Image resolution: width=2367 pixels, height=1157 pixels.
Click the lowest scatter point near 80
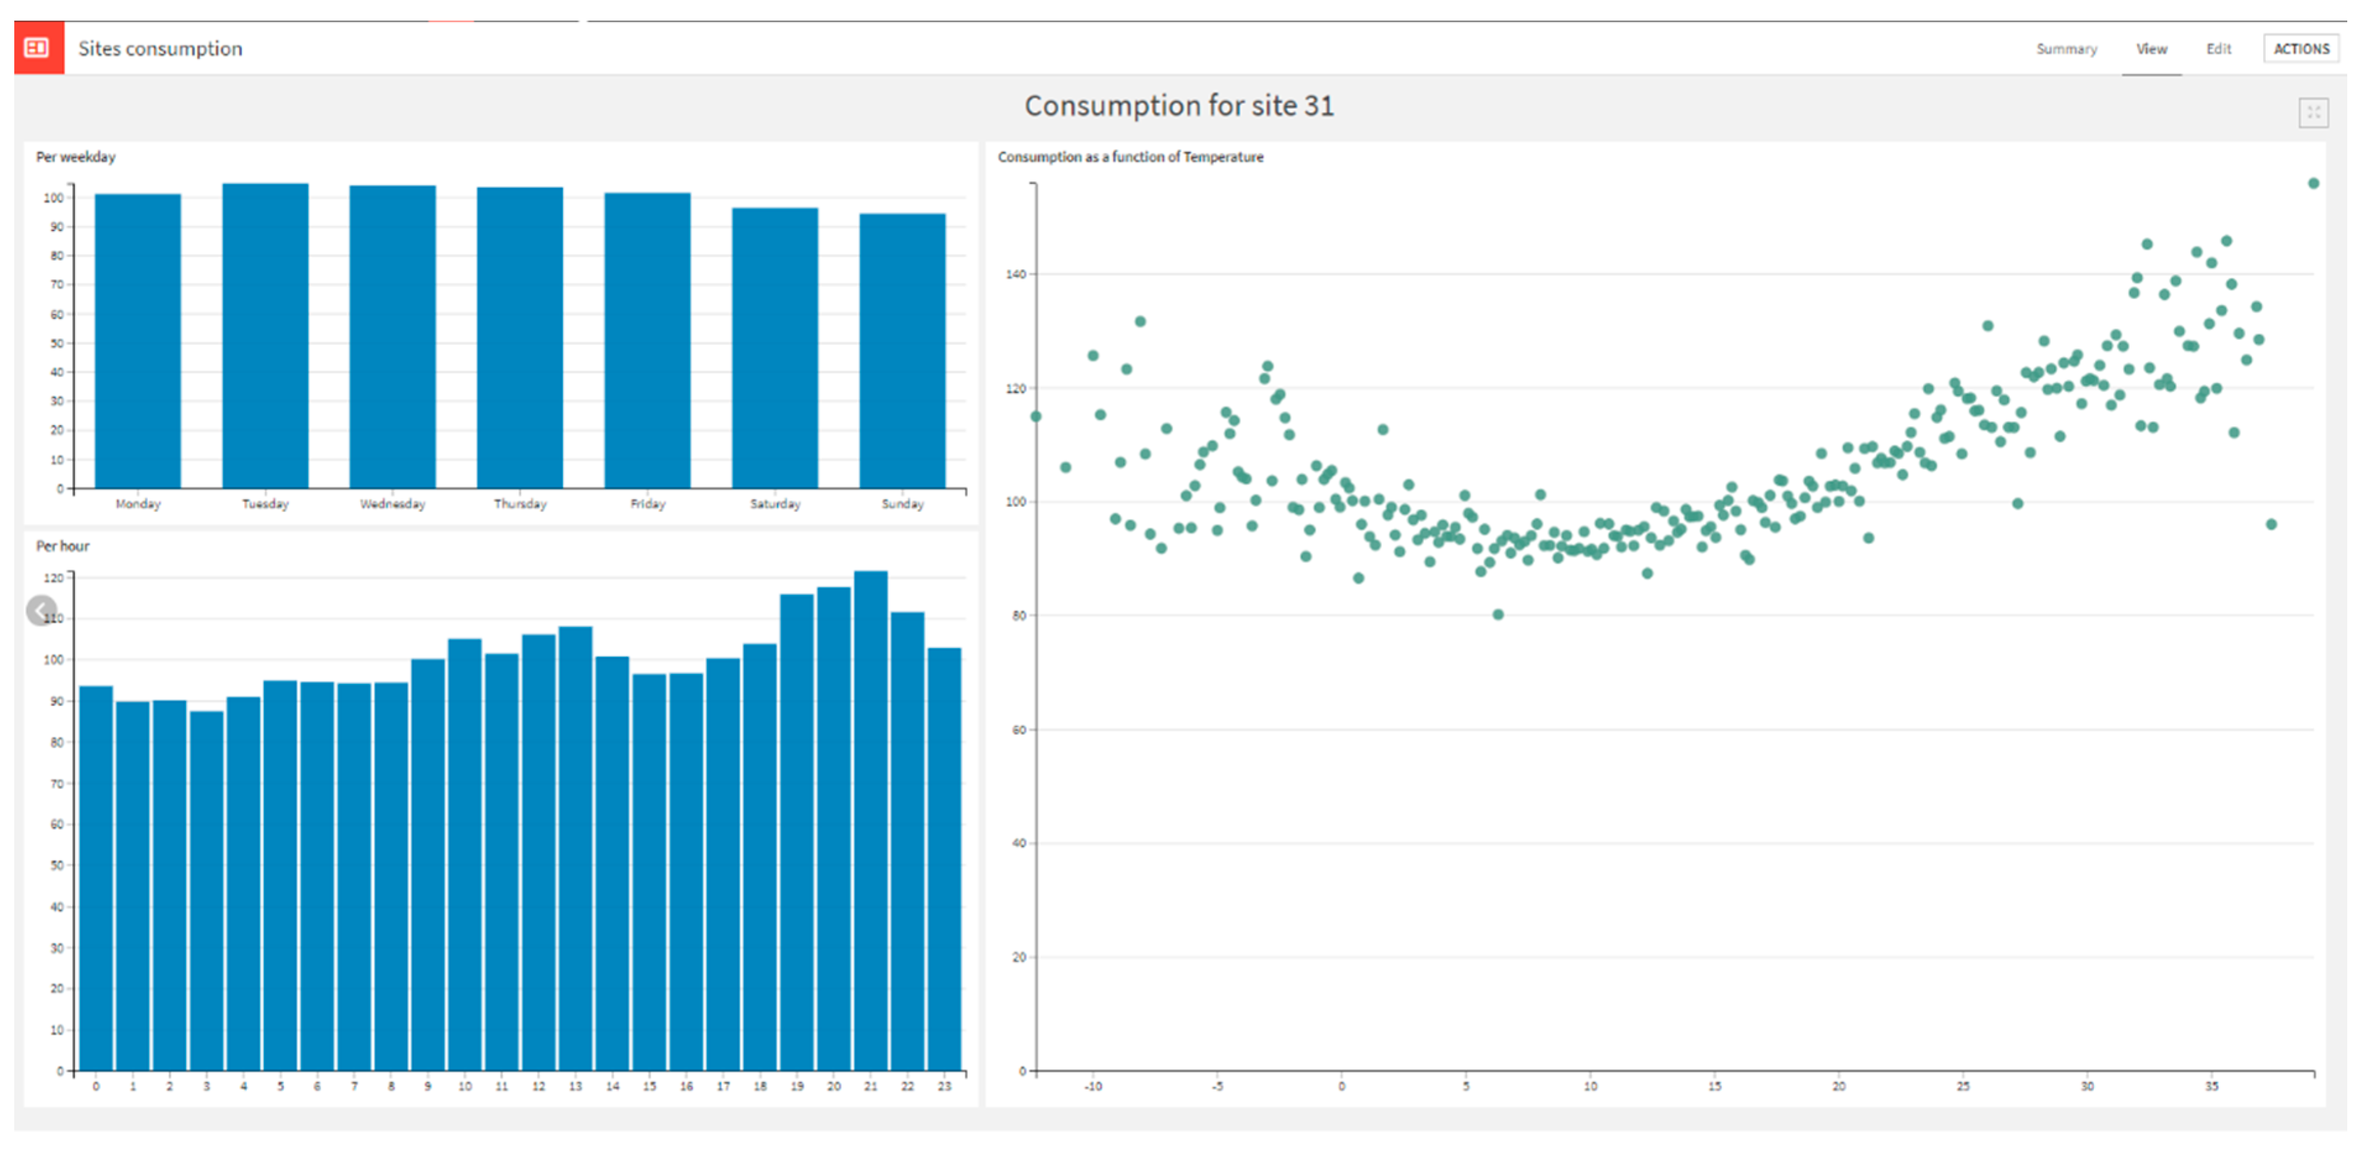coord(1497,614)
